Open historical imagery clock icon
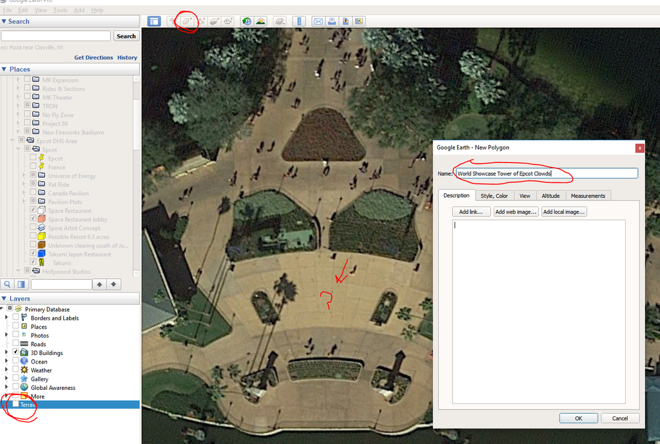The width and height of the screenshot is (660, 444). 247,21
